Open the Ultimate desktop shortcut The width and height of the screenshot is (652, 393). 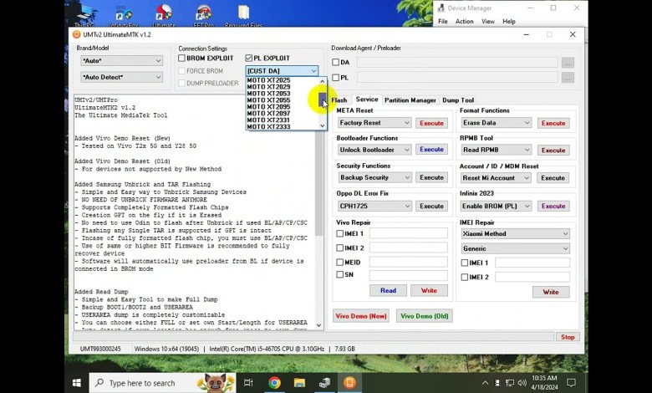pyautogui.click(x=164, y=17)
